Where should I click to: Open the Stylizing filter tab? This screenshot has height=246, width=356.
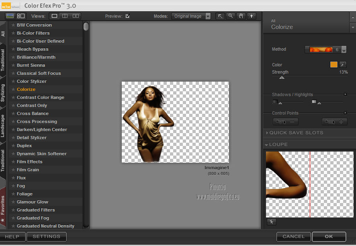(x=3, y=93)
